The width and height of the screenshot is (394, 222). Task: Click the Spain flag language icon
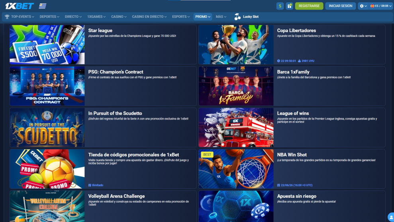point(372,6)
